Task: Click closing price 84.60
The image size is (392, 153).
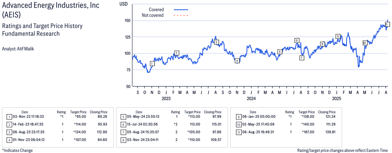Action: point(103,140)
